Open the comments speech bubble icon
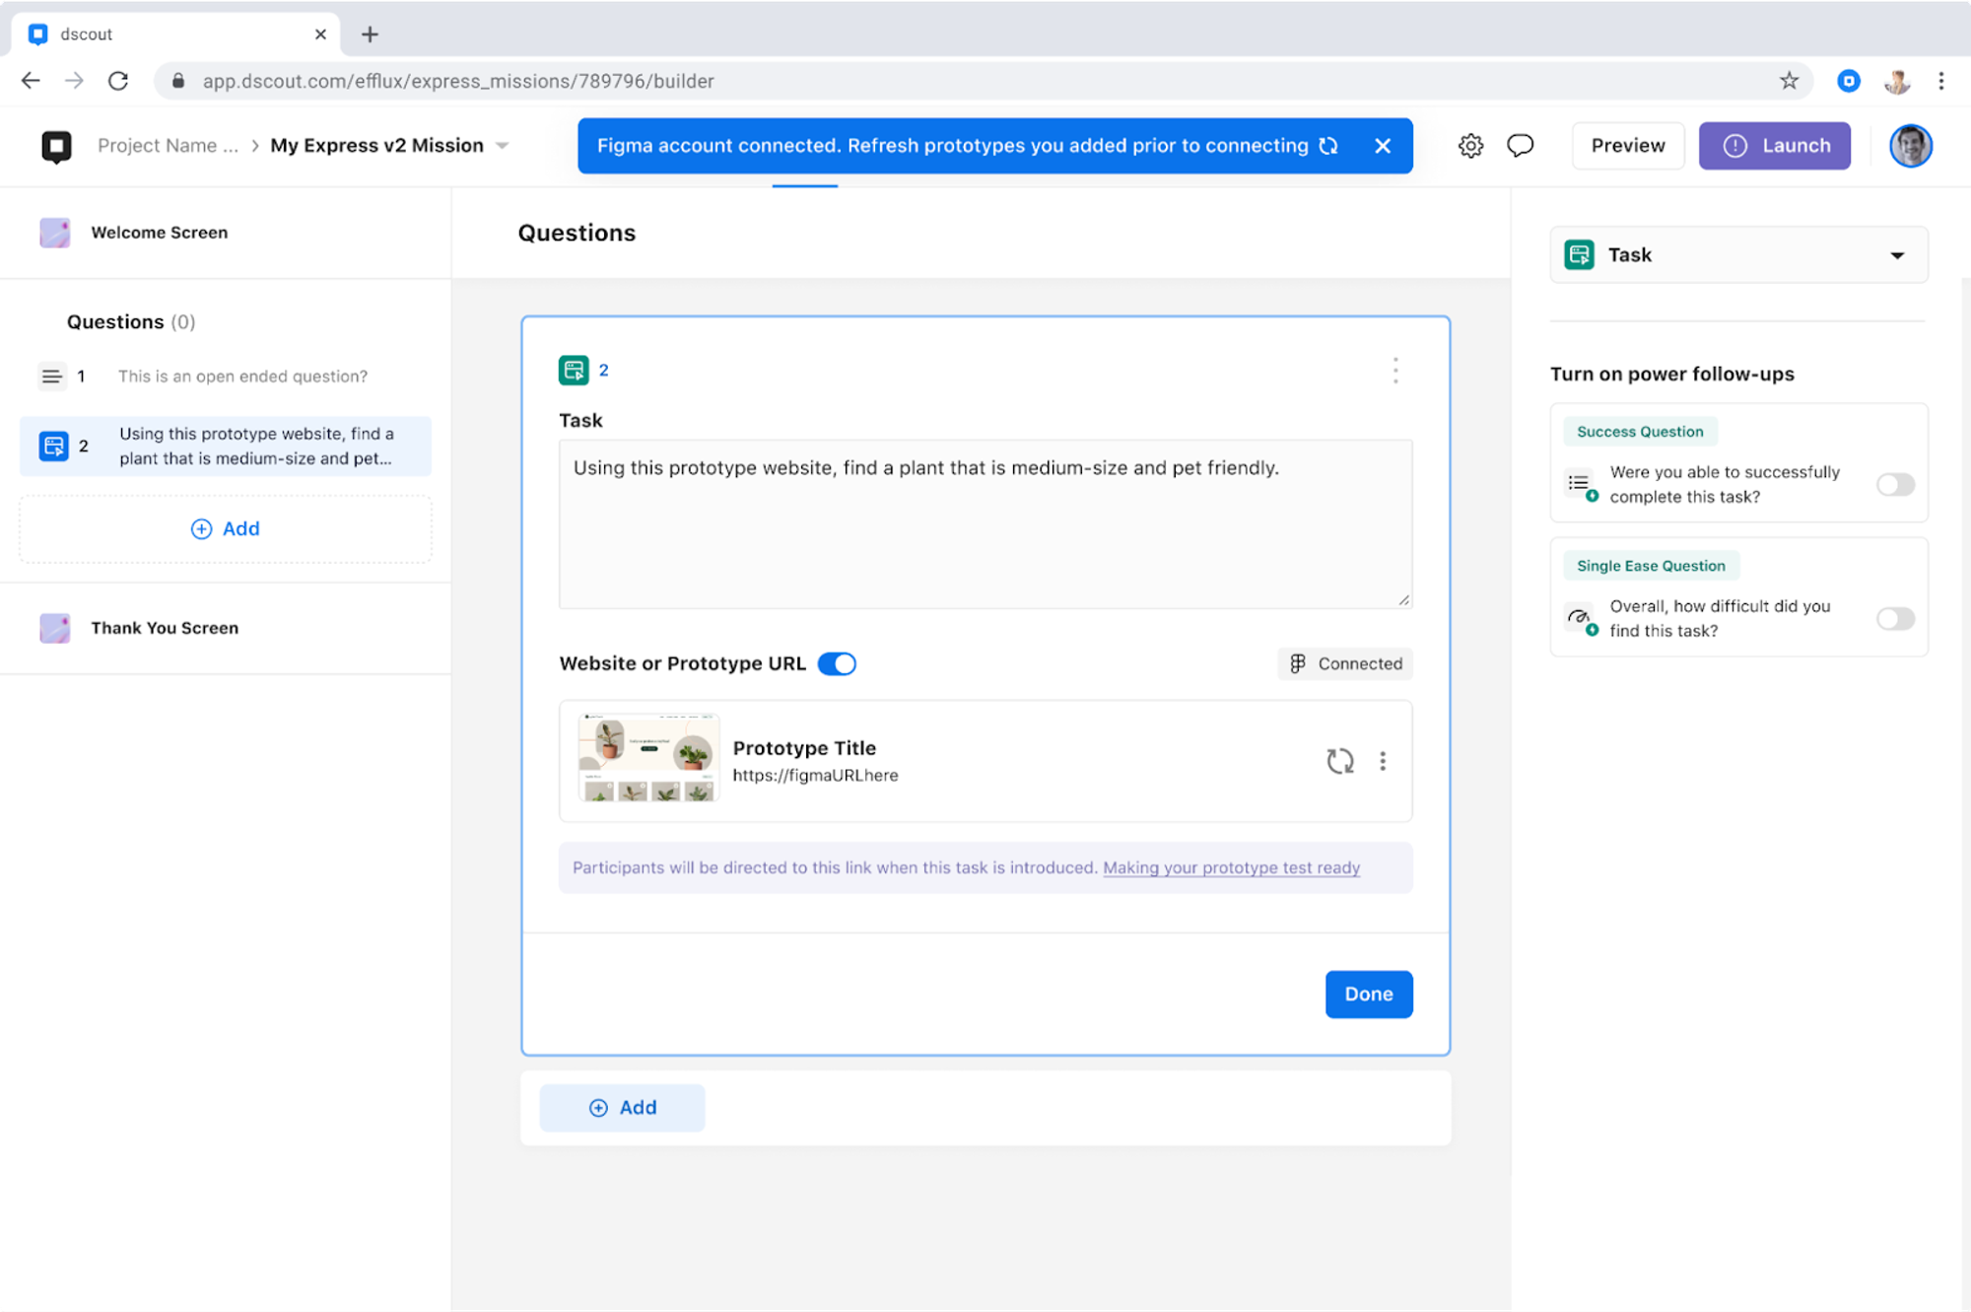The height and width of the screenshot is (1312, 1971). click(x=1521, y=146)
